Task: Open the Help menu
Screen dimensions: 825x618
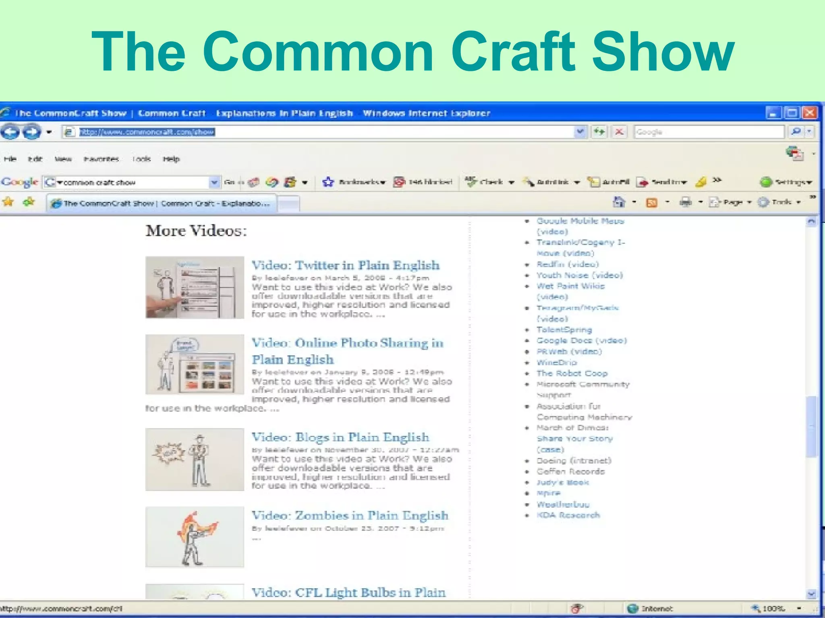Action: pyautogui.click(x=171, y=159)
